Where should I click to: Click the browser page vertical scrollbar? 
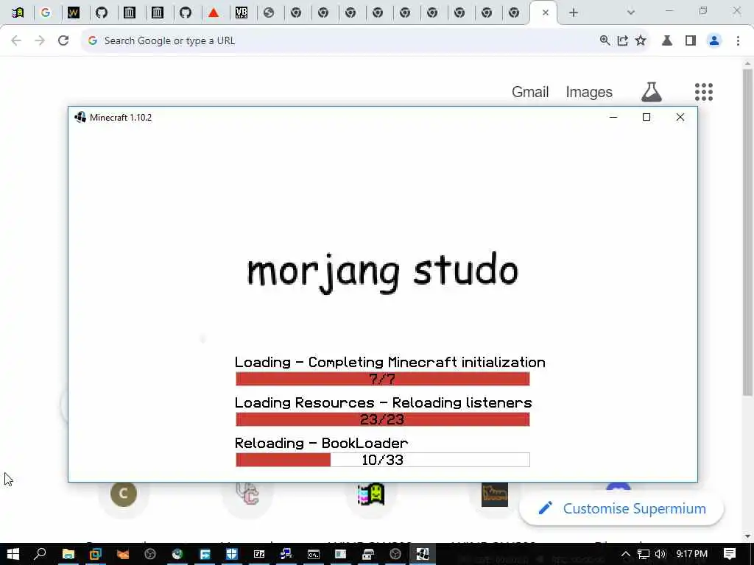(747, 233)
